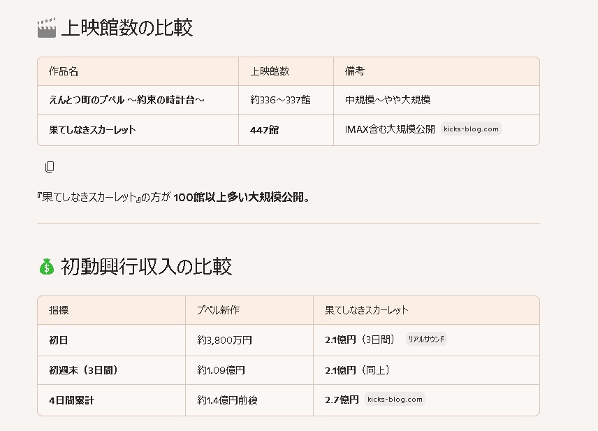Select the 備考 column header

pos(354,71)
